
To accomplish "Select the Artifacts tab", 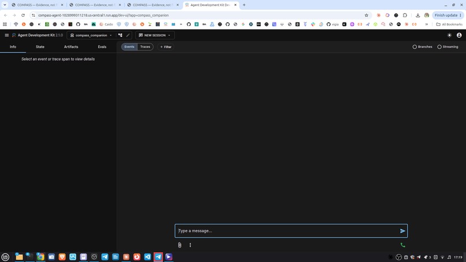I will 71,47.
